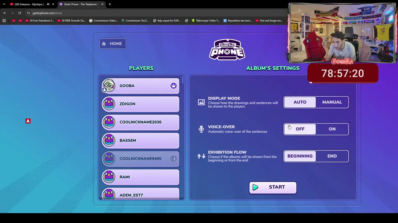Click the EXHIBITION FLOW setting label
Screen dimensions: 398x223
pos(227,152)
